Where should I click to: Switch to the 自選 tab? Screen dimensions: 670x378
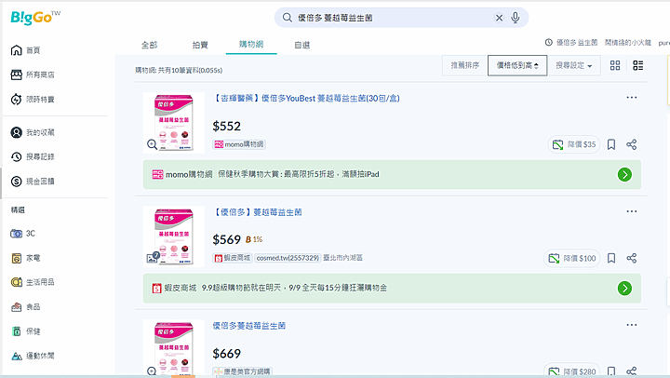click(x=302, y=45)
